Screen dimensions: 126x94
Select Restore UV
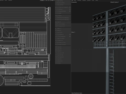click(x=63, y=61)
